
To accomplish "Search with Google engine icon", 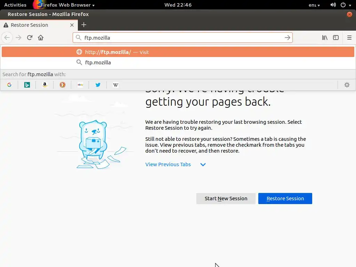I will click(x=9, y=85).
